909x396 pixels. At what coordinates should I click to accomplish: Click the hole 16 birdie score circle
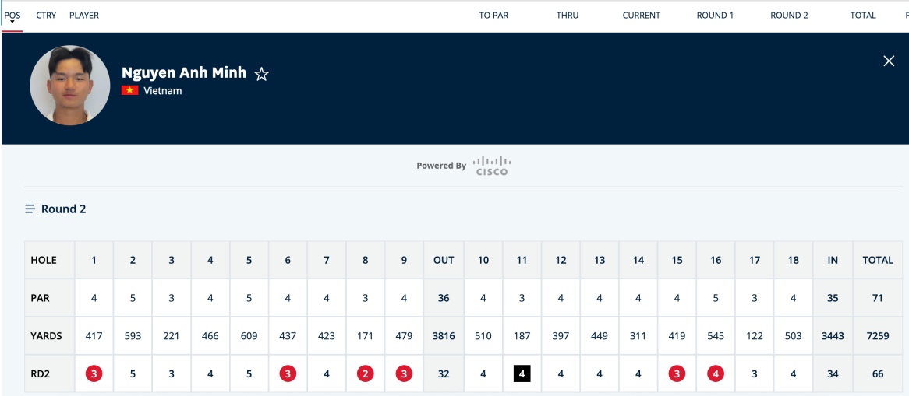click(x=716, y=374)
